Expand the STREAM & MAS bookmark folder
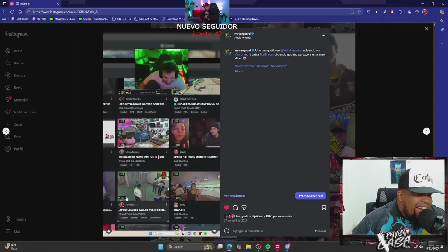This screenshot has width=448, height=252. pos(146,19)
